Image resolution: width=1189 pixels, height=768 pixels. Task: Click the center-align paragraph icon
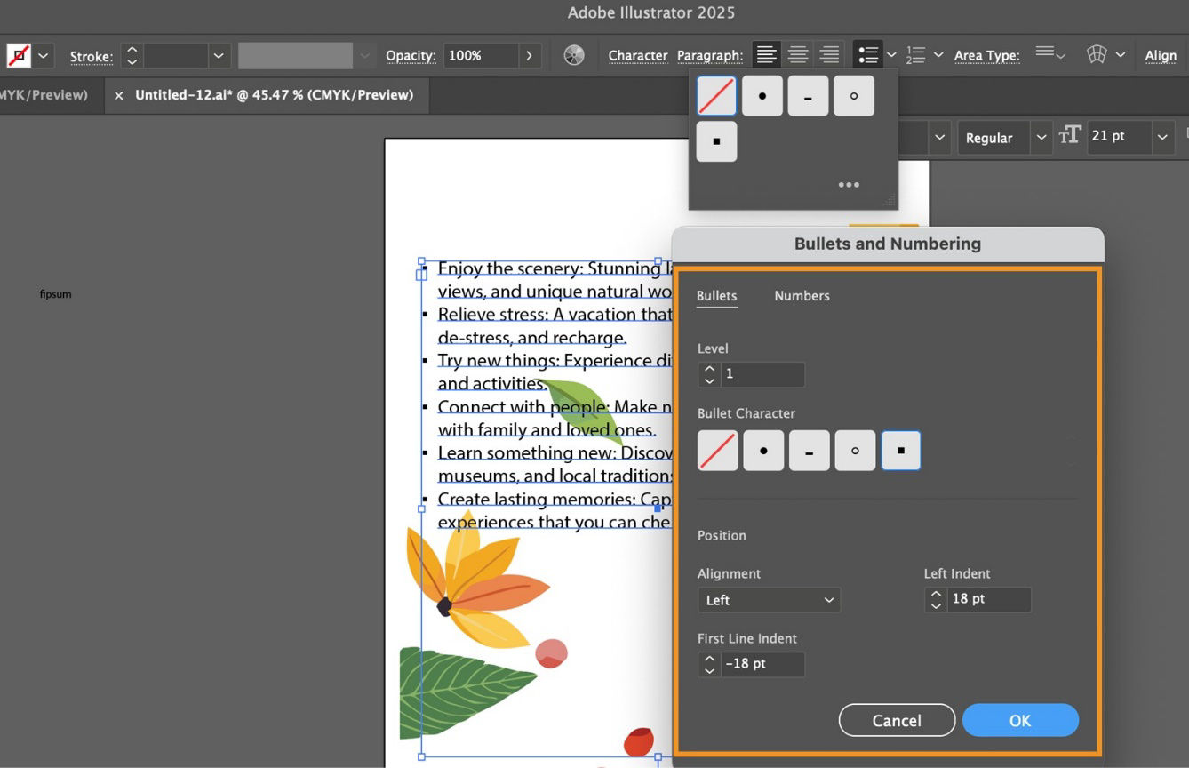[797, 54]
